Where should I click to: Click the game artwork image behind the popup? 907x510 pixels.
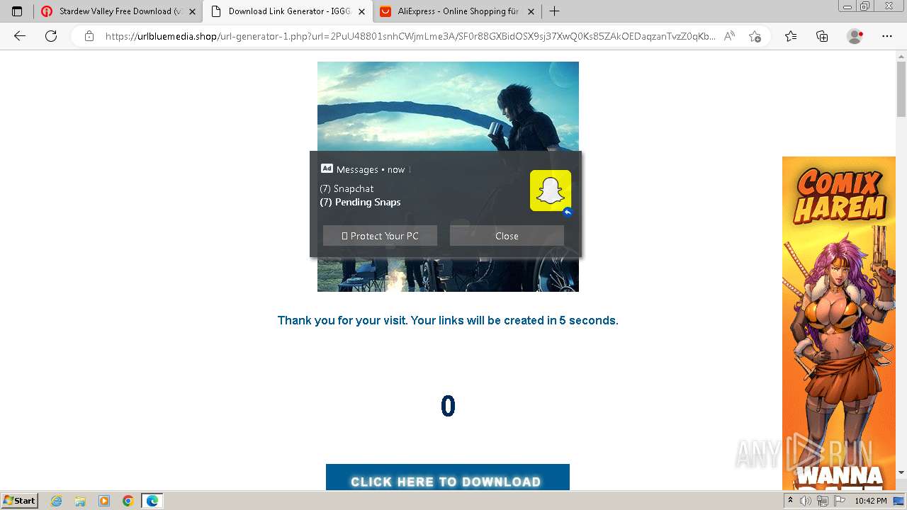coord(448,106)
